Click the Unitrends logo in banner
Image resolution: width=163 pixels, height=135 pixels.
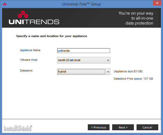[x=34, y=17]
